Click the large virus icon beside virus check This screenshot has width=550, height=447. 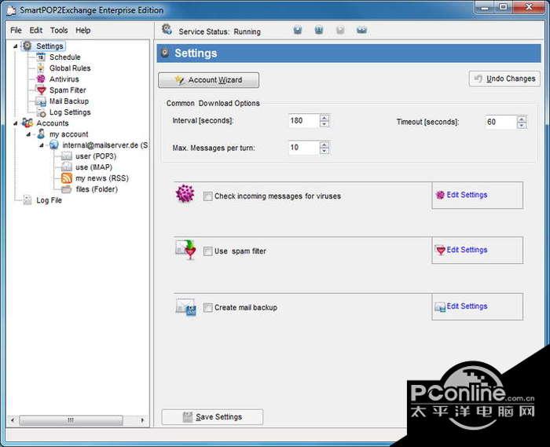click(185, 193)
